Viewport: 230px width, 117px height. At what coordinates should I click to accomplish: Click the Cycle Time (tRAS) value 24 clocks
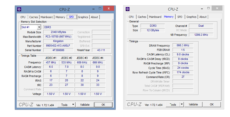(183, 68)
